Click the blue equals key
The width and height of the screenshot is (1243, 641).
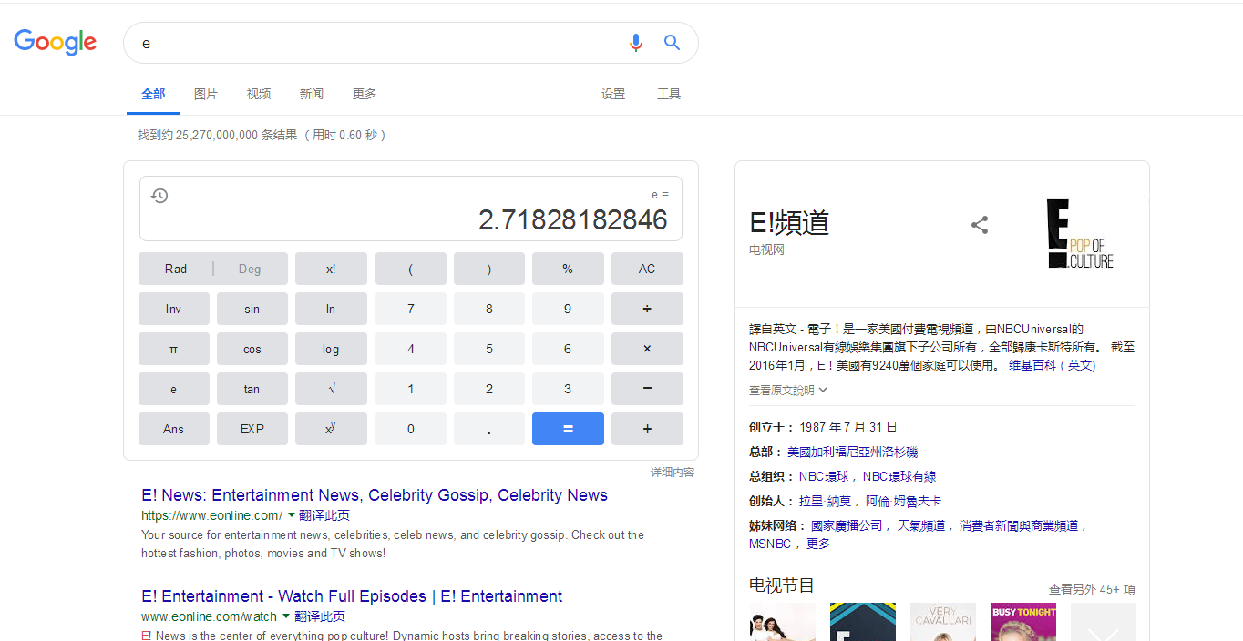pos(568,429)
